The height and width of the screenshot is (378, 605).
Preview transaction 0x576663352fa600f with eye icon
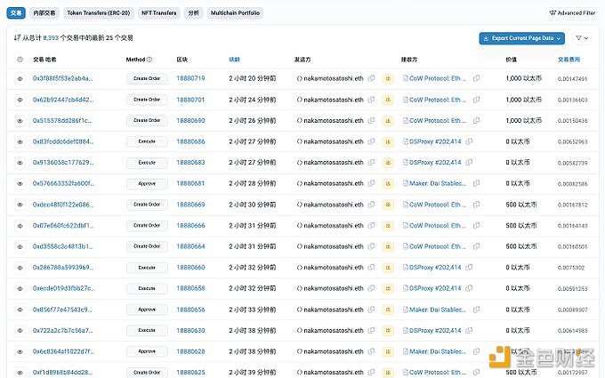[x=20, y=183]
